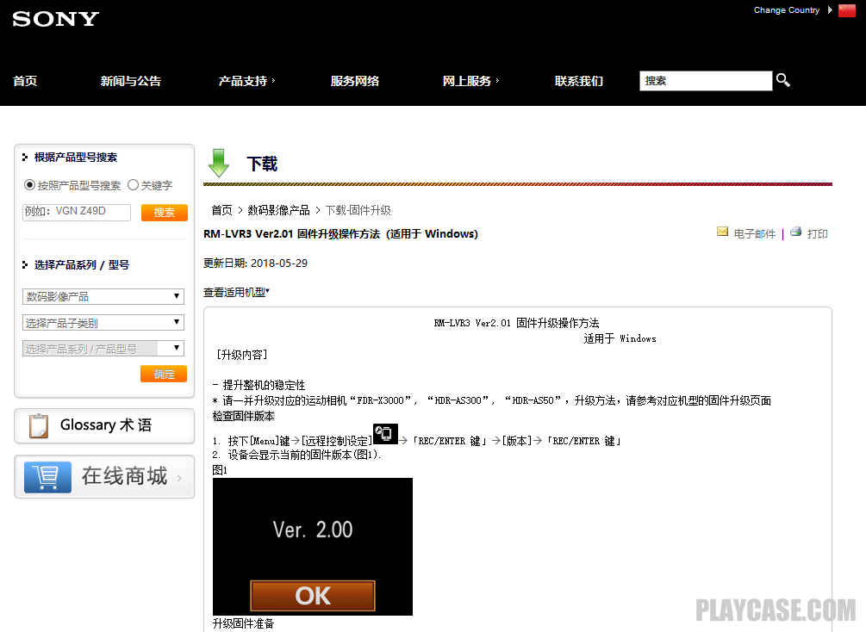Select the 按照产品型号搜索 radio button
866x632 pixels.
[30, 185]
